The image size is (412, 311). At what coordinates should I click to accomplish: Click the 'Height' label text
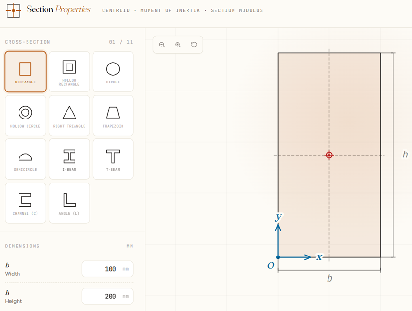pos(13,301)
